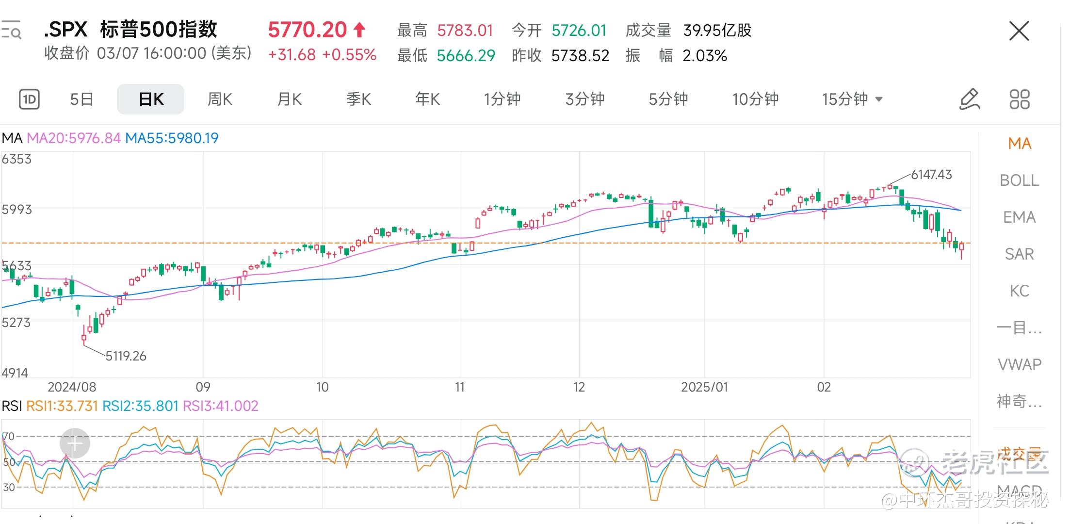
Task: Toggle the BOLL indicator overlay
Action: pos(1019,180)
